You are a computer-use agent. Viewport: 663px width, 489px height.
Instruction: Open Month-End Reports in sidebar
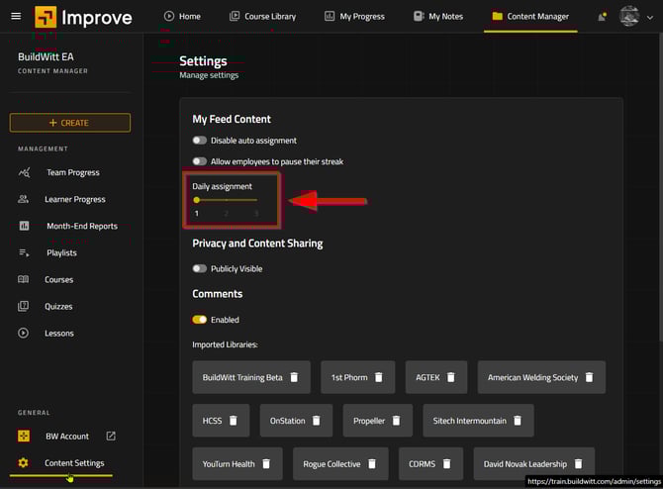81,226
